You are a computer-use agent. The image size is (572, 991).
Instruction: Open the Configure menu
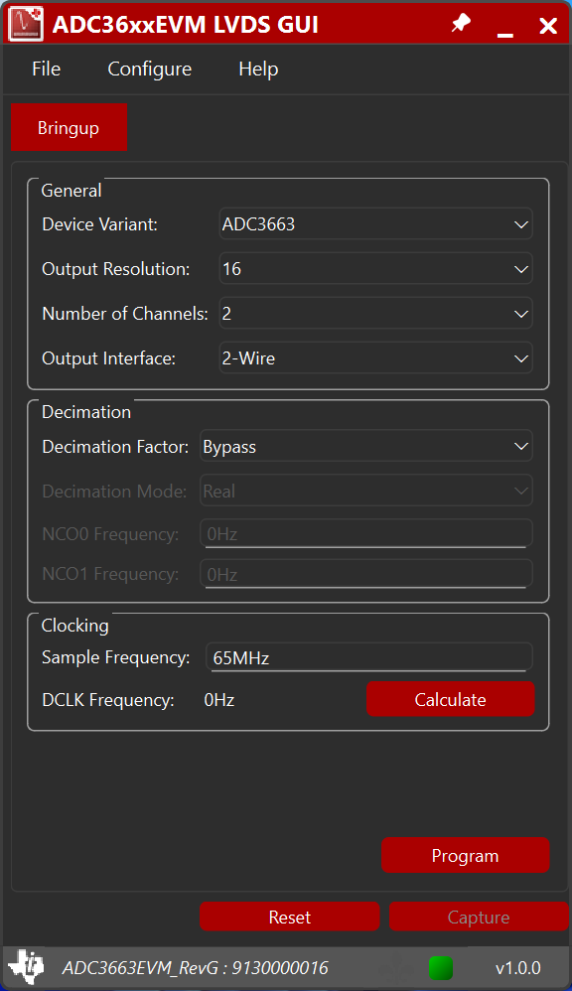149,69
